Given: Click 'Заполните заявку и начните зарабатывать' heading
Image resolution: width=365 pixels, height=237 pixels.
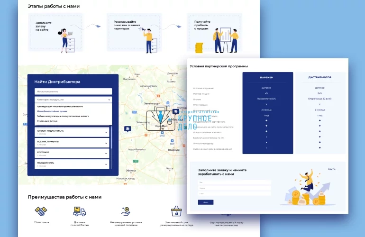Looking at the screenshot, I should coord(222,172).
